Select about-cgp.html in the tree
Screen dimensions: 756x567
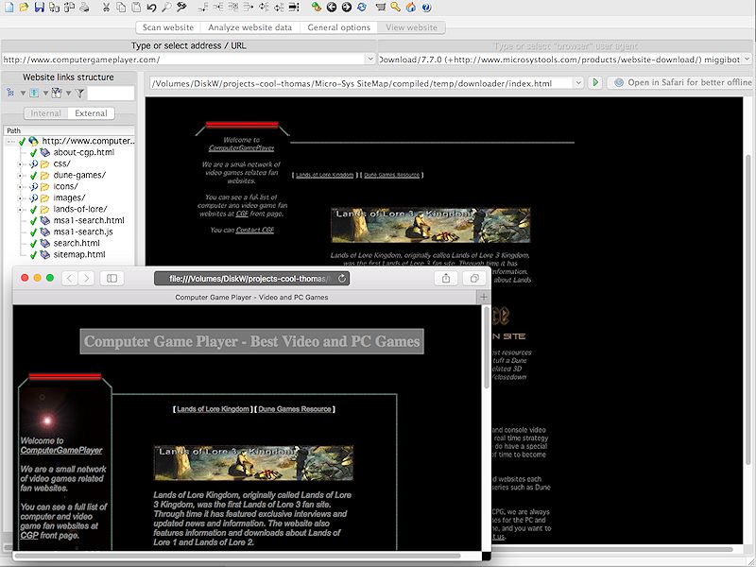coord(84,152)
